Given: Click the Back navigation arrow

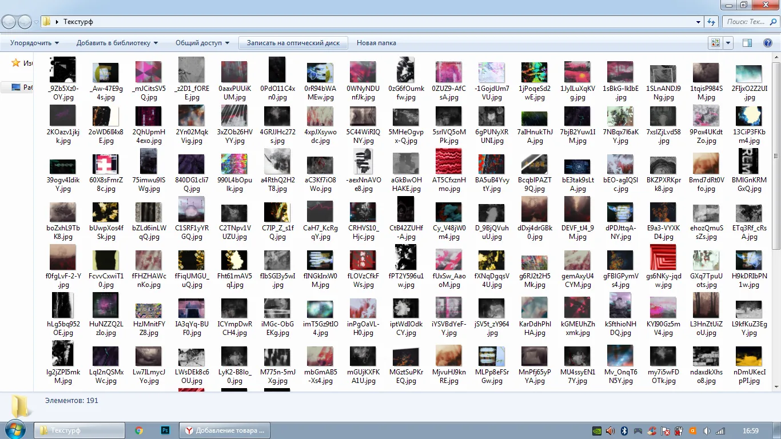Looking at the screenshot, I should pos(9,22).
